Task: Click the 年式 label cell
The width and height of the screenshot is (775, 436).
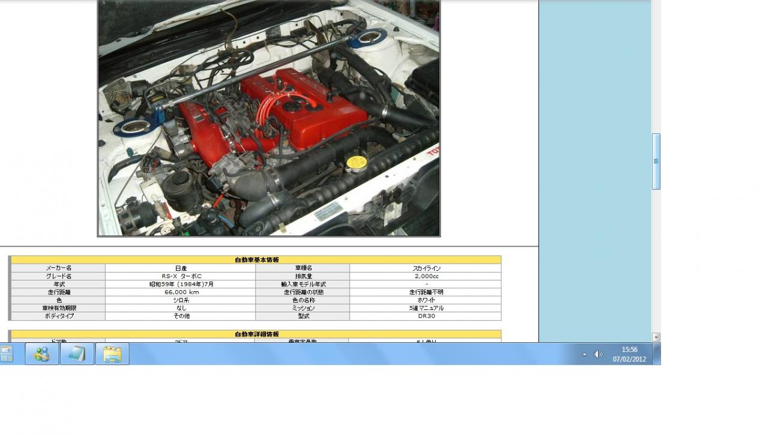Action: click(x=58, y=284)
